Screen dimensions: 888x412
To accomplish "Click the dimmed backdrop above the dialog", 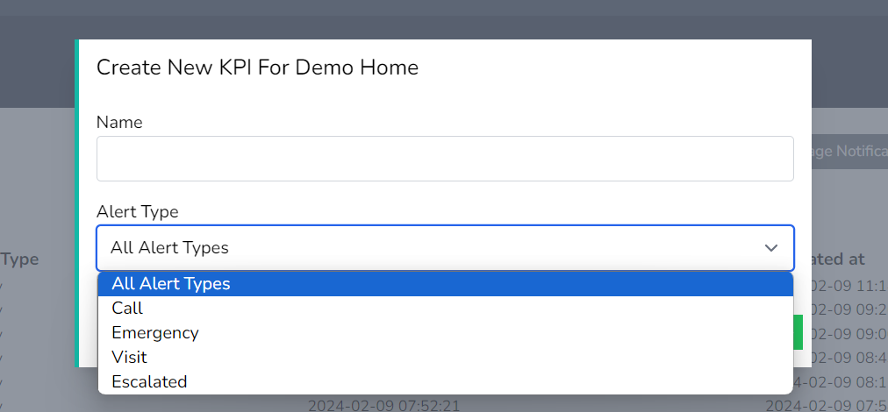I will point(439,18).
